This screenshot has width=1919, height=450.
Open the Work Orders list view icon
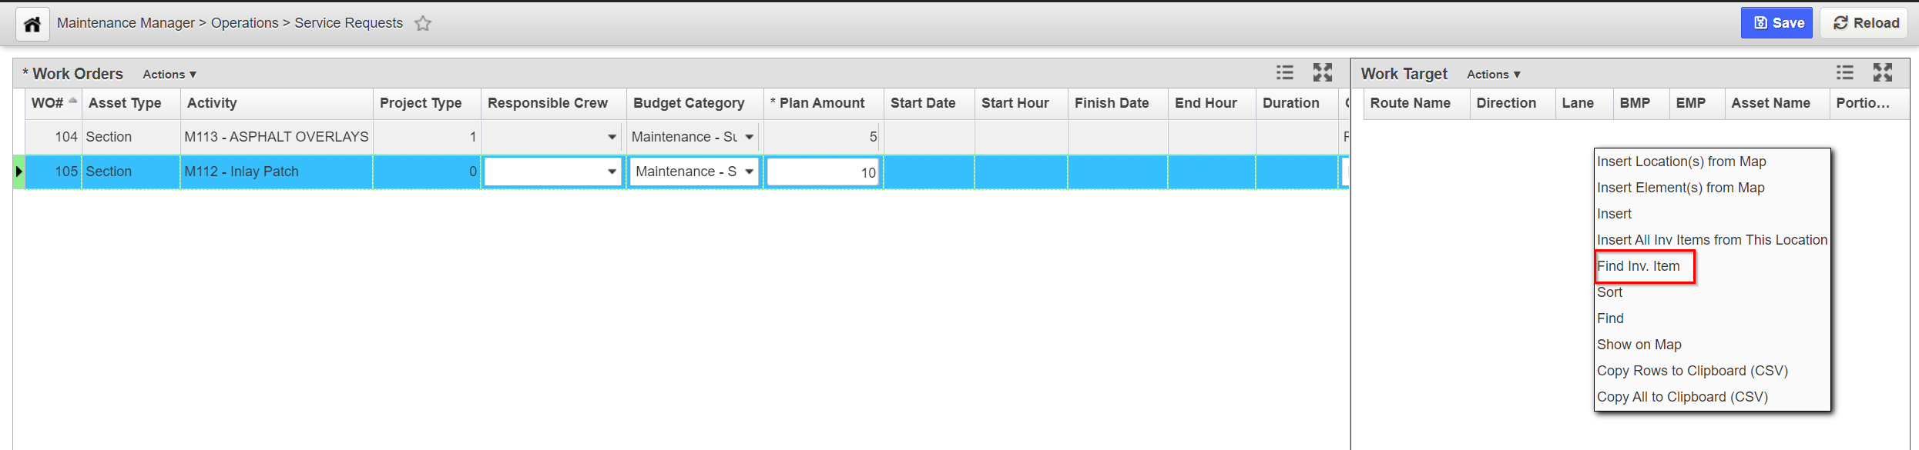pyautogui.click(x=1284, y=73)
